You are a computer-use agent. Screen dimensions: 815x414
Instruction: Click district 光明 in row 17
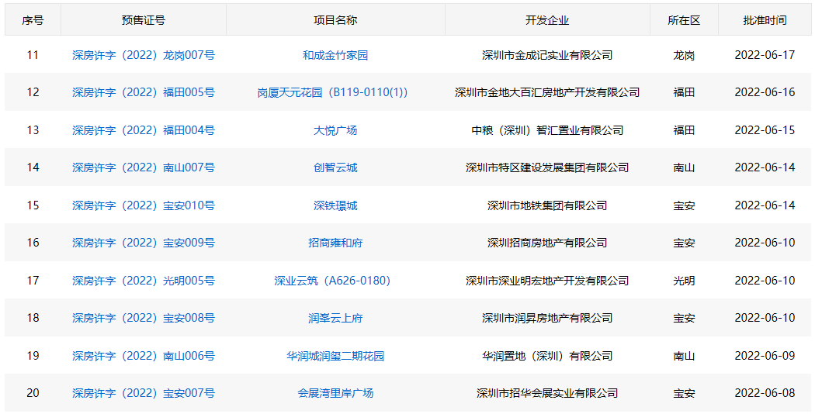tap(684, 281)
